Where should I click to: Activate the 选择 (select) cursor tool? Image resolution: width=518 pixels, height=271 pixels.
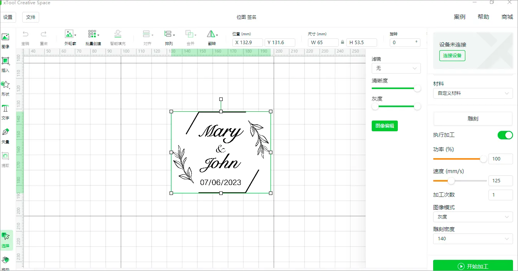pos(6,240)
